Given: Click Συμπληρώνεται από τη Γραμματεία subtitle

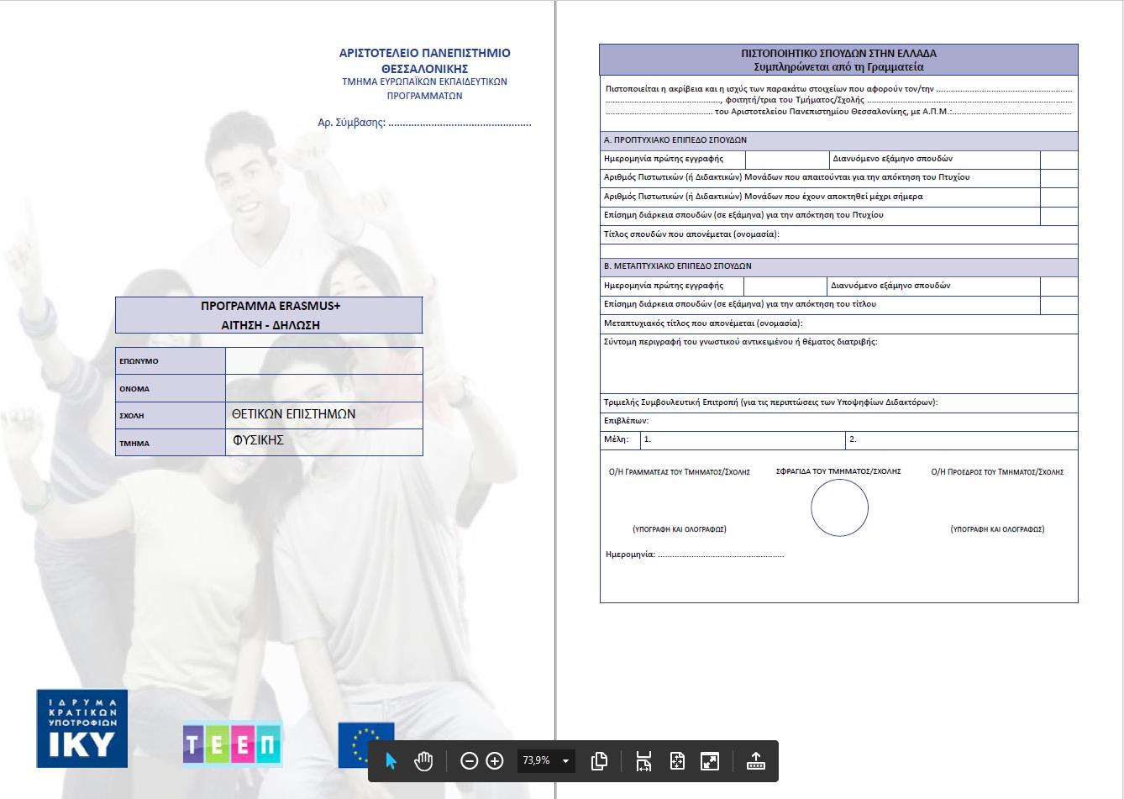Looking at the screenshot, I should [838, 66].
